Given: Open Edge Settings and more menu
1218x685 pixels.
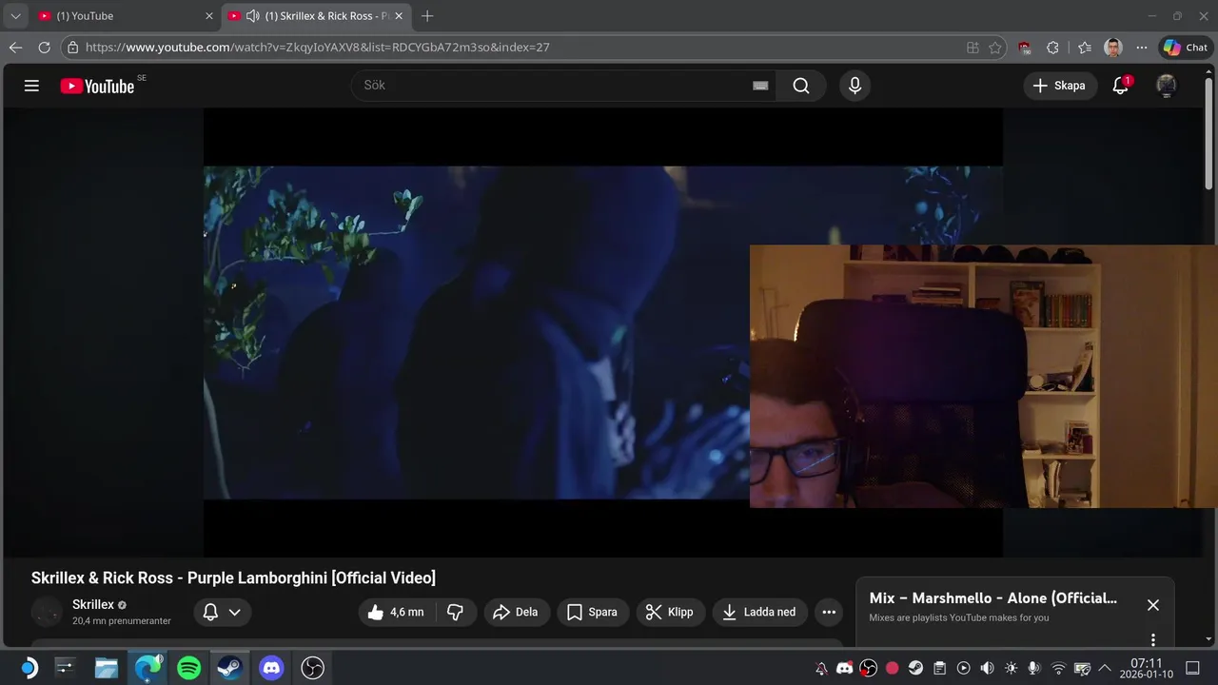Looking at the screenshot, I should pos(1142,48).
